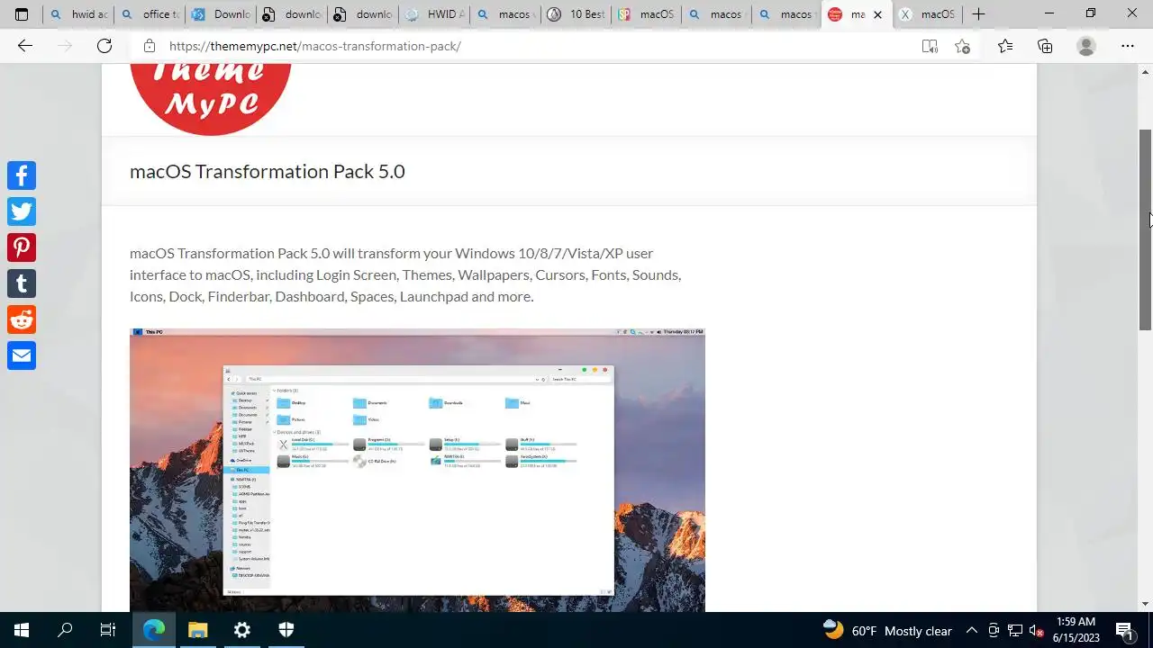This screenshot has width=1153, height=648.
Task: Click macOS Transformation Pack 5.0 heading
Action: pyautogui.click(x=268, y=171)
